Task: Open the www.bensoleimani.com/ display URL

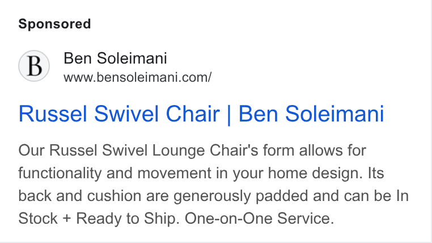Action: pos(137,77)
